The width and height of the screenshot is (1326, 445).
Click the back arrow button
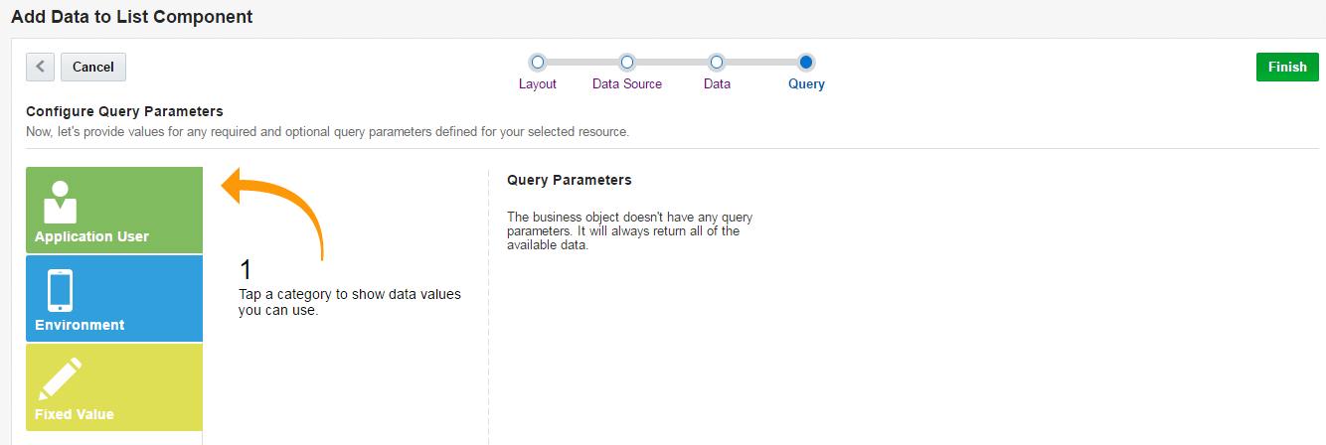pos(40,67)
